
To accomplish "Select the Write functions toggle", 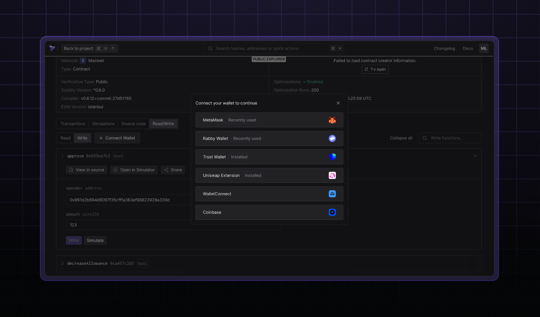I will pos(82,138).
